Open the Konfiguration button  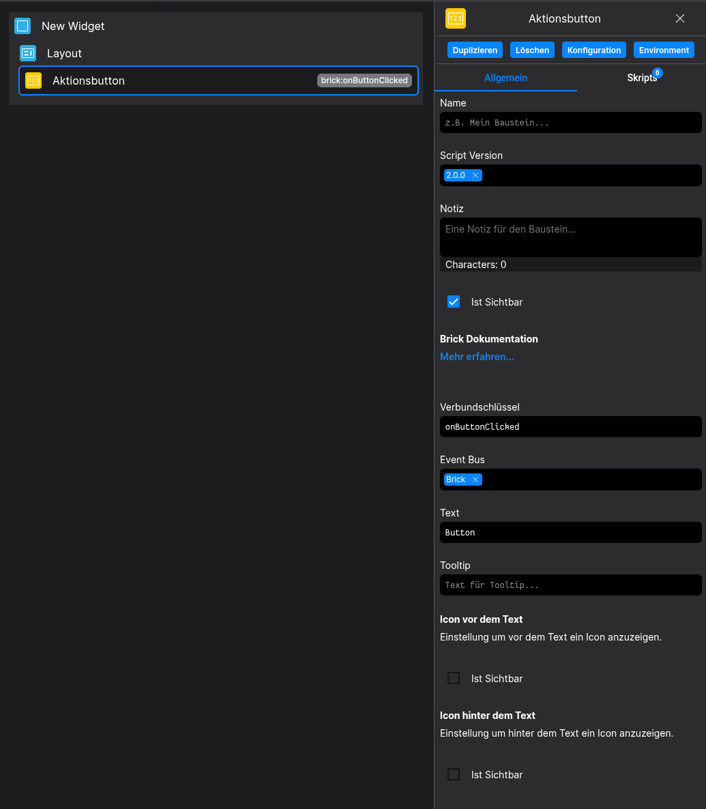pos(594,50)
